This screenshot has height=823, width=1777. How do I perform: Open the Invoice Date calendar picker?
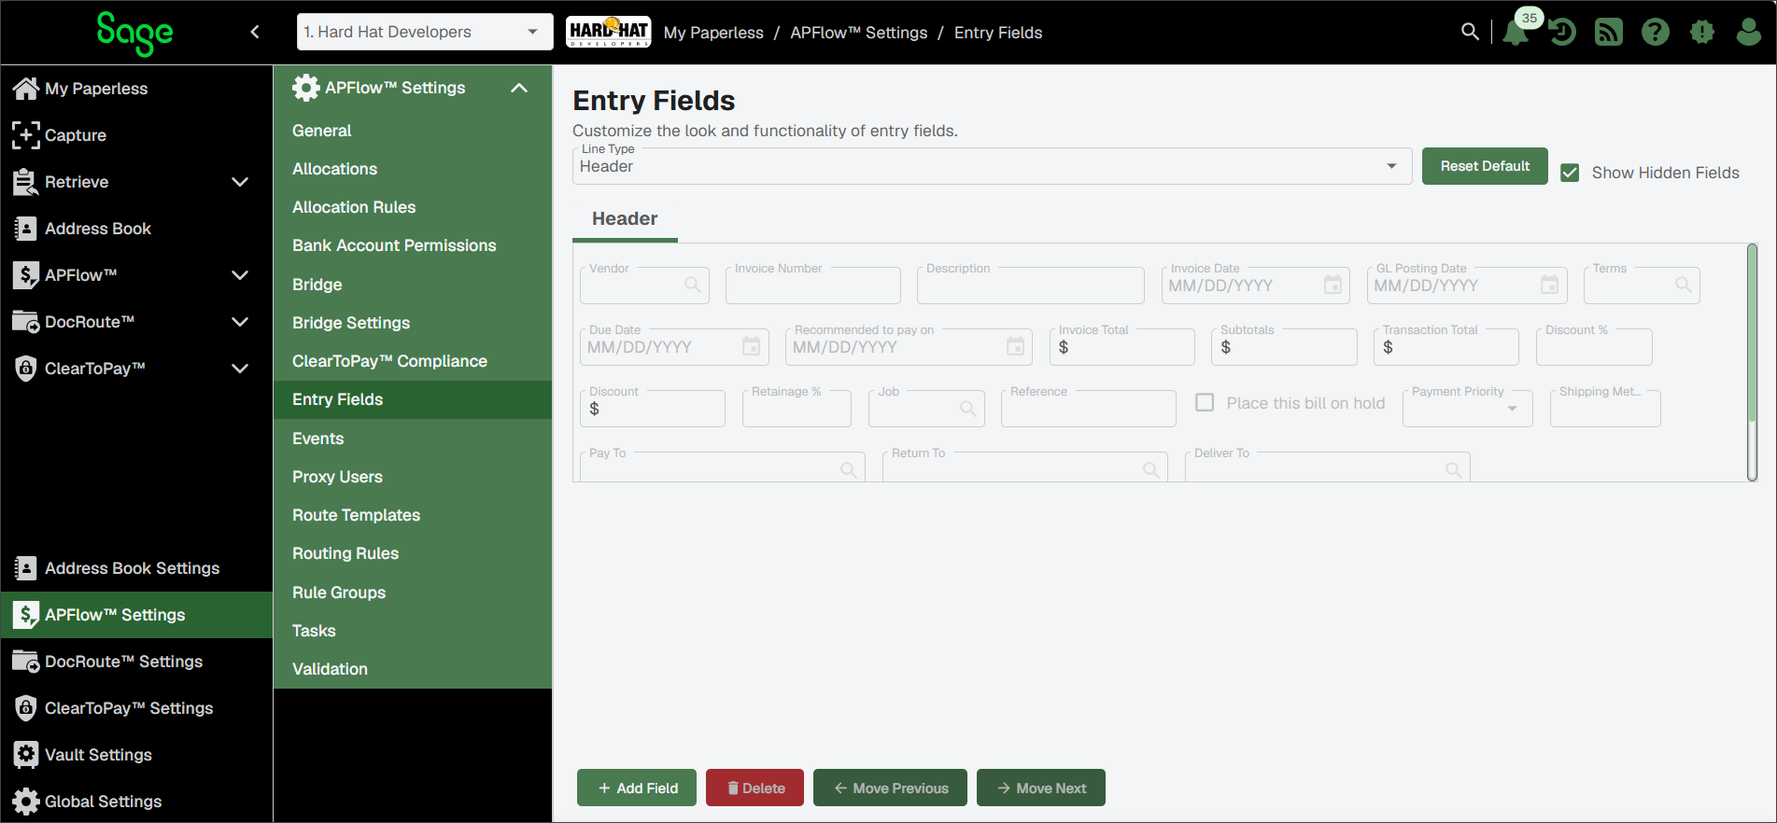1333,285
